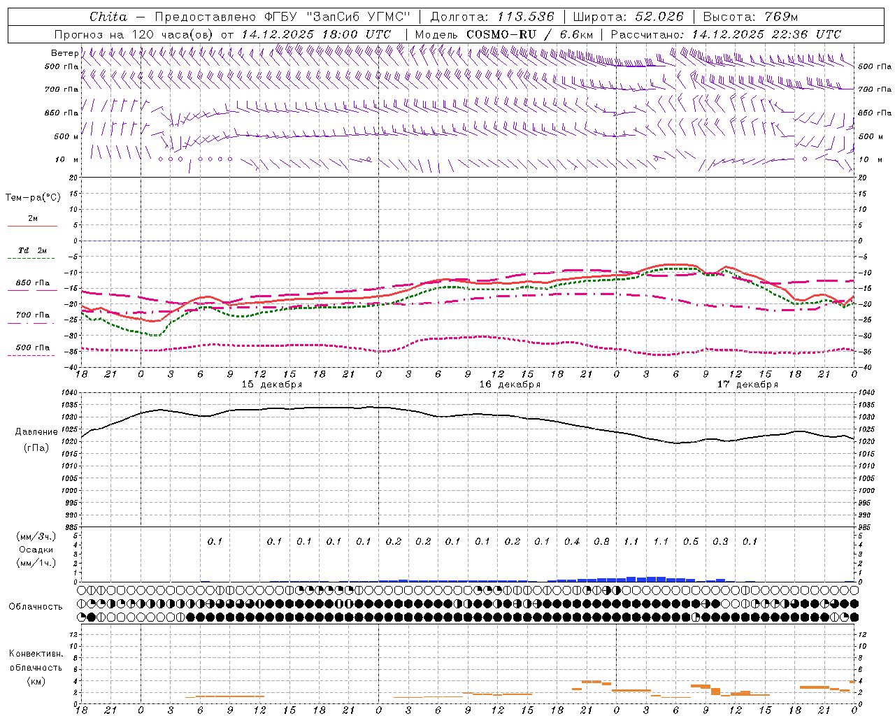
Task: Click "1040" on the left pressure axis
Action: 69,393
